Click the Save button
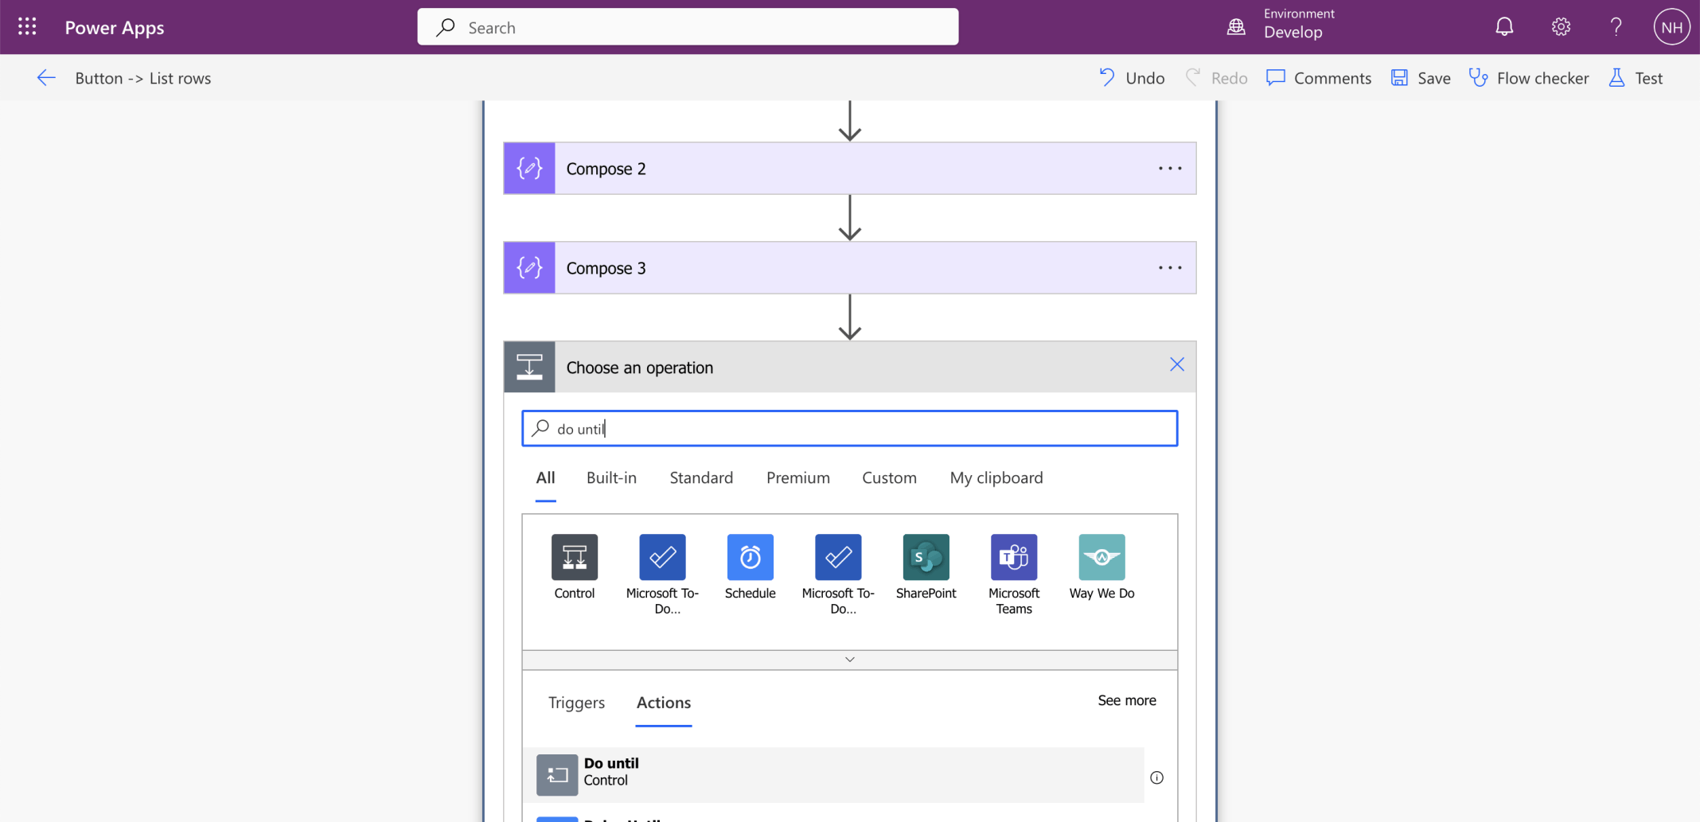1700x822 pixels. coord(1421,78)
